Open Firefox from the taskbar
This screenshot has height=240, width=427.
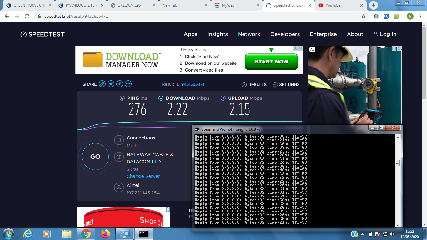click(x=105, y=233)
